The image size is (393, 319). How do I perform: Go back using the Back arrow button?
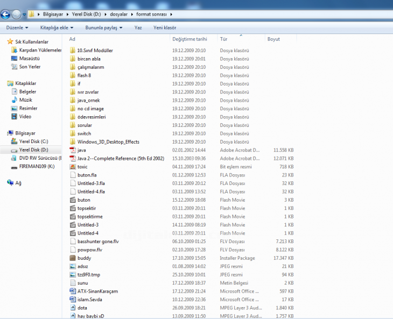6,14
